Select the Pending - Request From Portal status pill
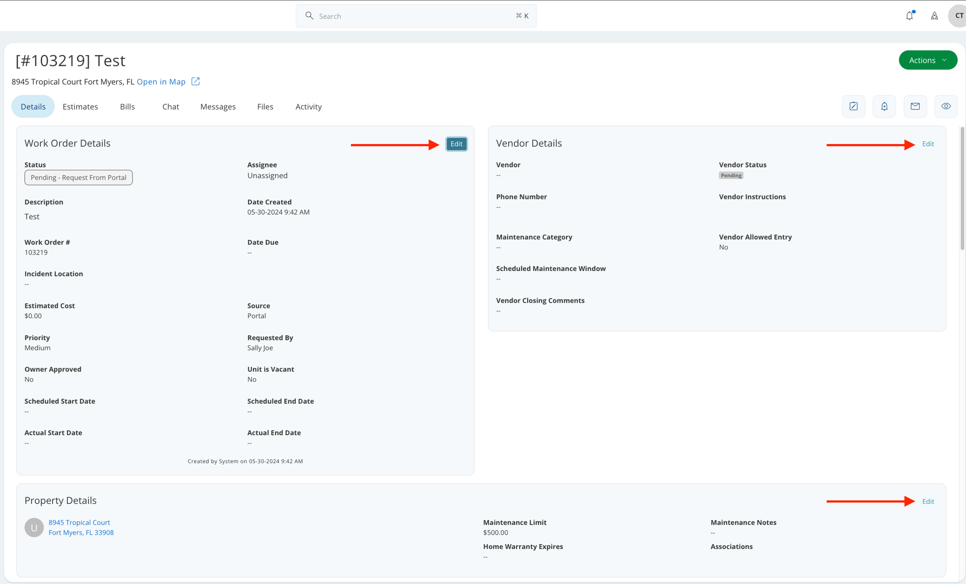Viewport: 966px width, 584px height. coord(78,177)
